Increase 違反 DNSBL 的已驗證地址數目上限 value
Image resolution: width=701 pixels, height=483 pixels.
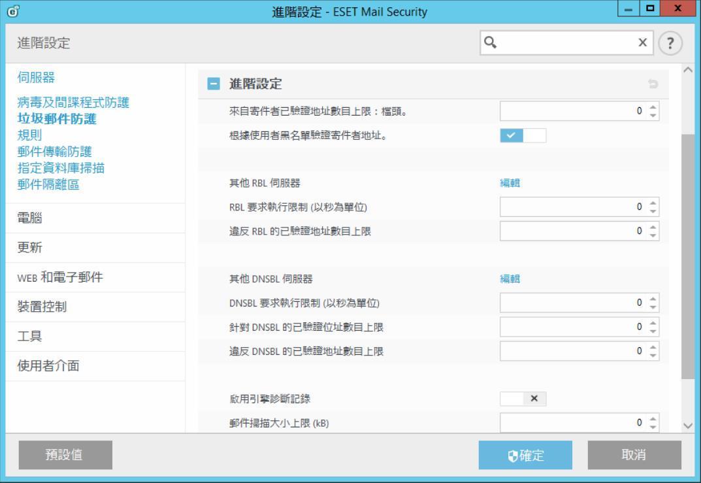coord(653,347)
